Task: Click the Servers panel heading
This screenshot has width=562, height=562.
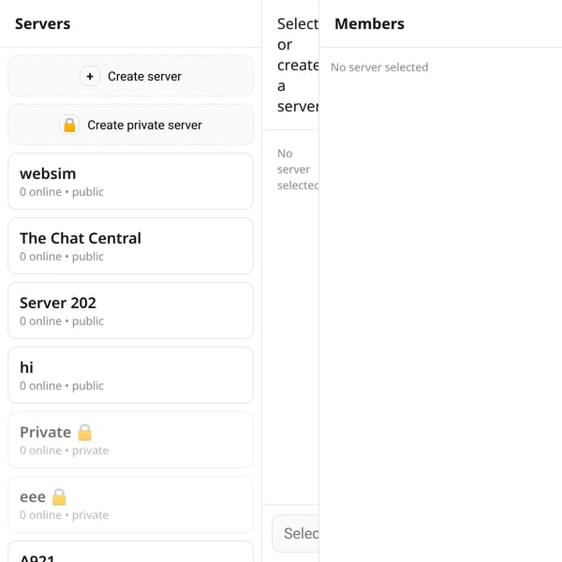Action: pos(43,24)
